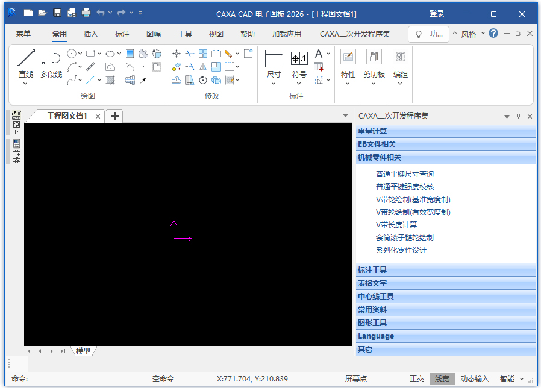541x388 pixels.
Task: Click the 登录 login button
Action: pos(437,14)
